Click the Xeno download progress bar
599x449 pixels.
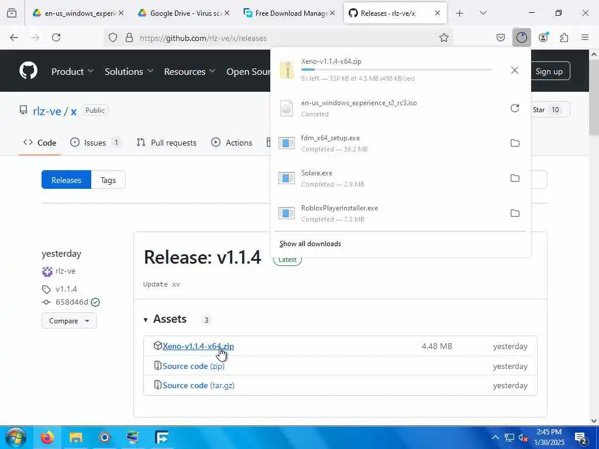point(396,70)
